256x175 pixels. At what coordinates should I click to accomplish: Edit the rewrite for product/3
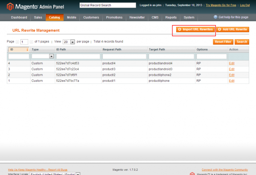pos(232,69)
